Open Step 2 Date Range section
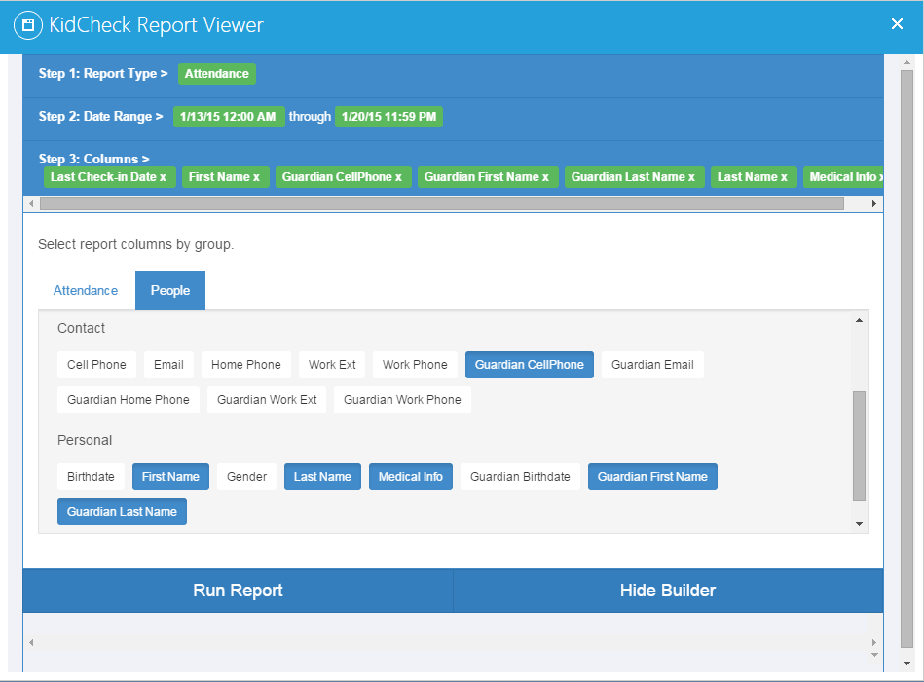924x682 pixels. [x=100, y=117]
